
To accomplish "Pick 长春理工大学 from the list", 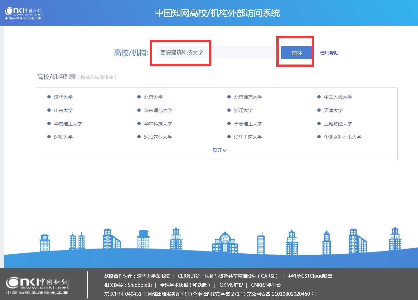I will 248,124.
